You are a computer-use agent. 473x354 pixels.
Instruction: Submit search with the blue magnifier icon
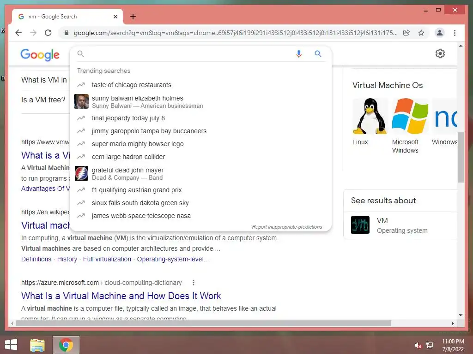coord(318,54)
